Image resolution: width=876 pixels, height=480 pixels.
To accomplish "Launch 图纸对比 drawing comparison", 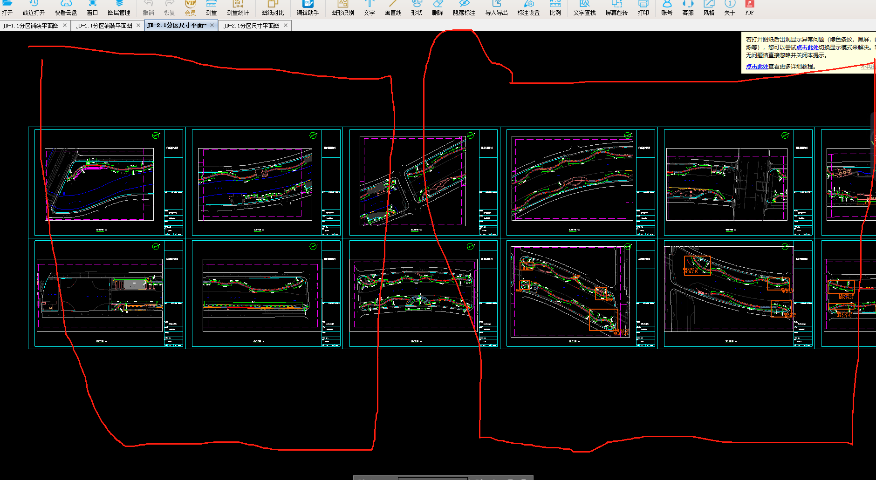I will point(273,8).
